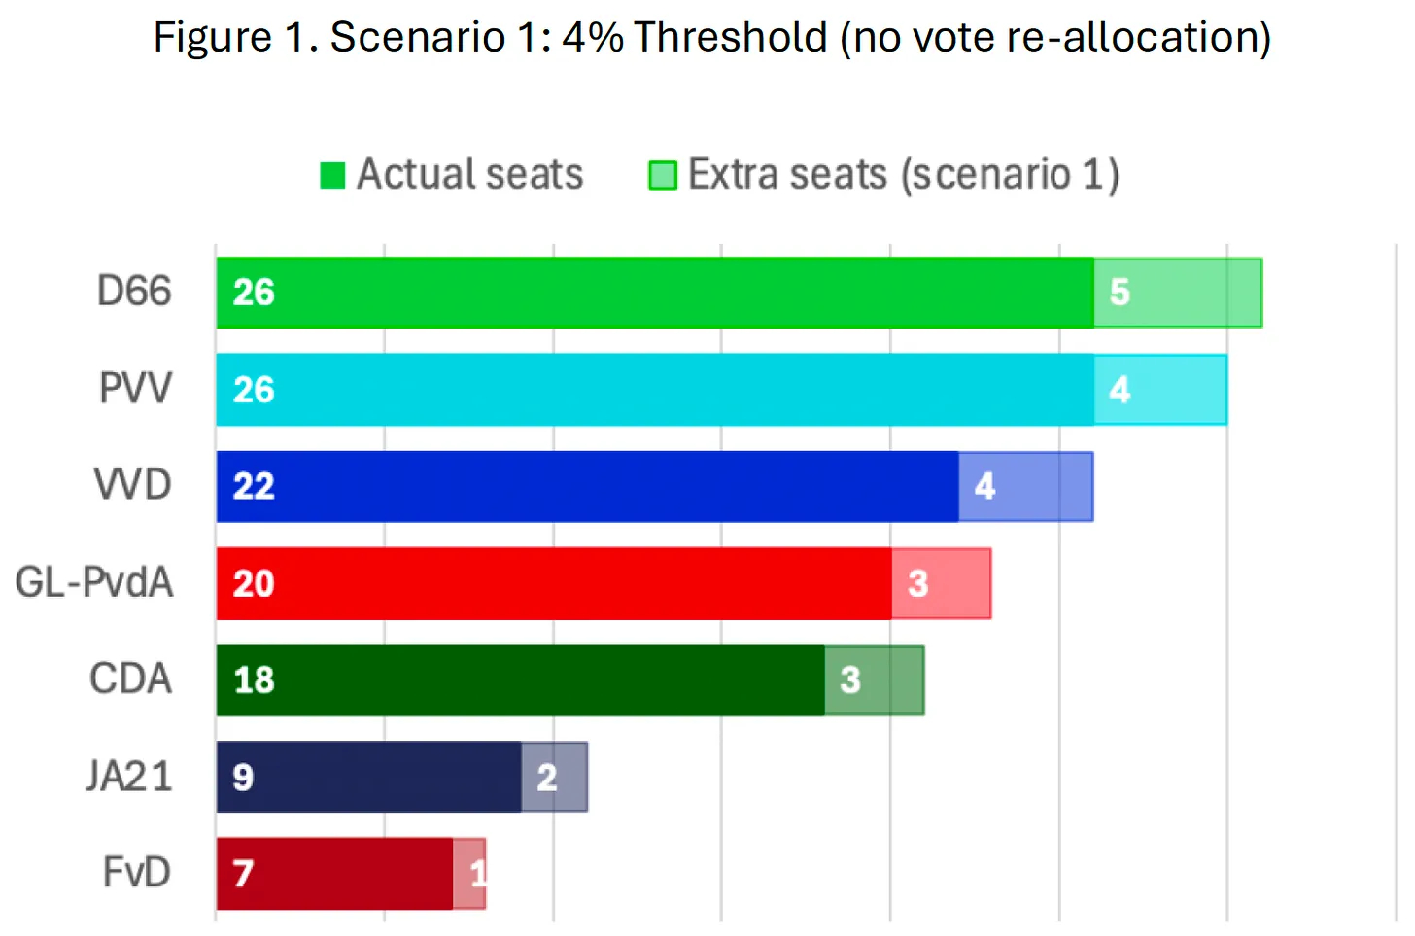Select the CDA dark green 18 seats bar
The height and width of the screenshot is (936, 1415).
point(520,680)
